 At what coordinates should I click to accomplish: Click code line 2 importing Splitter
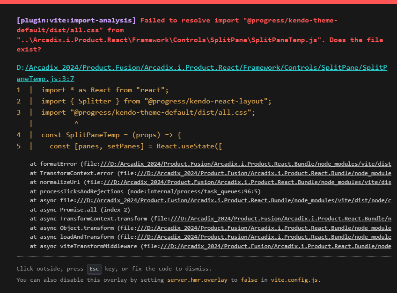156,101
